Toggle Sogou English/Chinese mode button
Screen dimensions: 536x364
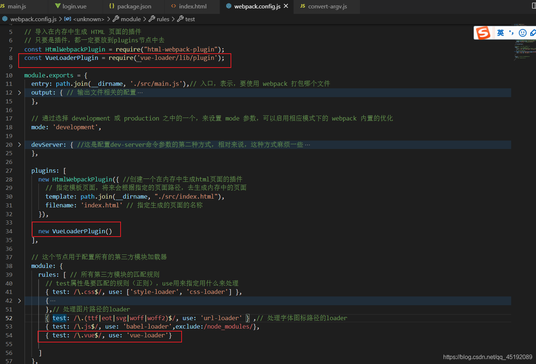click(500, 33)
